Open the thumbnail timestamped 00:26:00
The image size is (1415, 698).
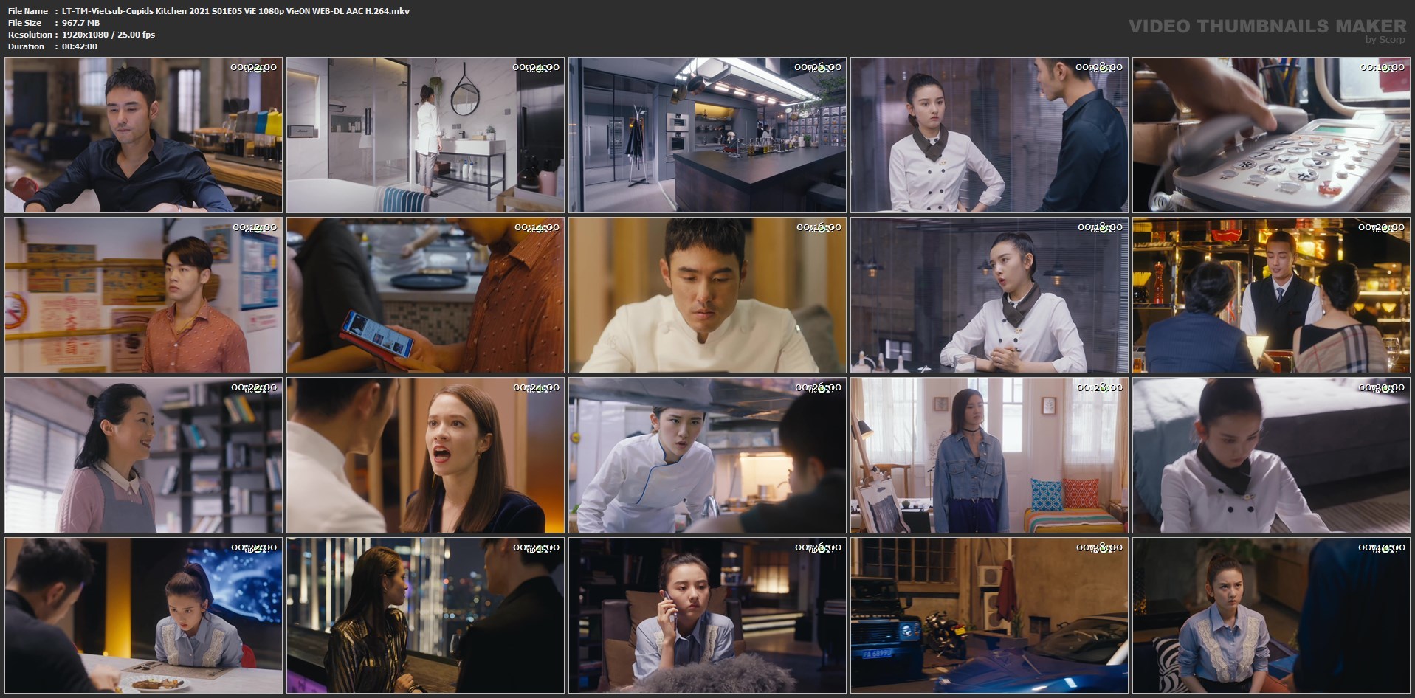(x=707, y=455)
